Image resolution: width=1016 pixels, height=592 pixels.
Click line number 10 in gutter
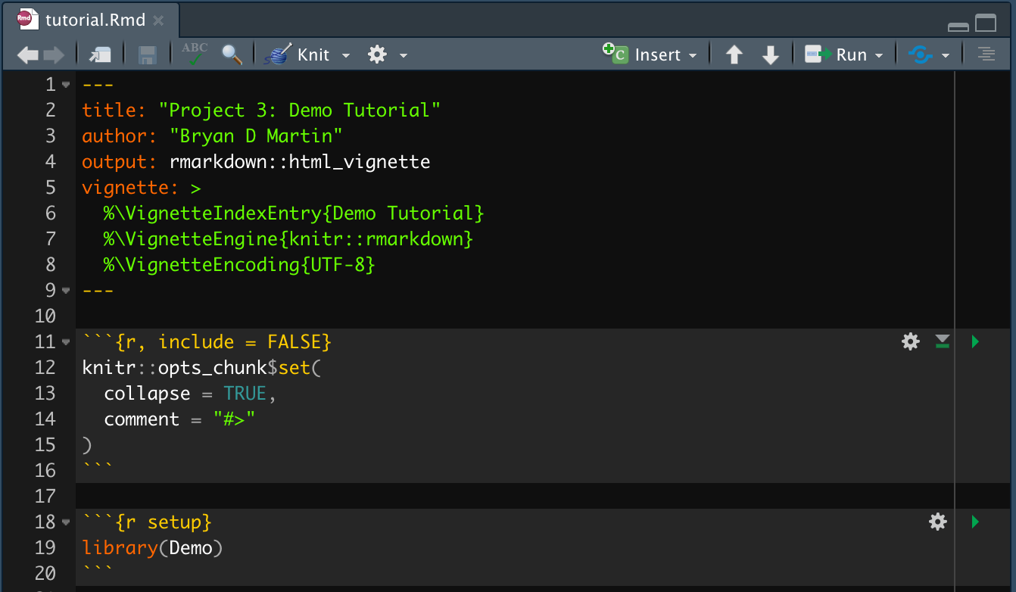pyautogui.click(x=45, y=316)
